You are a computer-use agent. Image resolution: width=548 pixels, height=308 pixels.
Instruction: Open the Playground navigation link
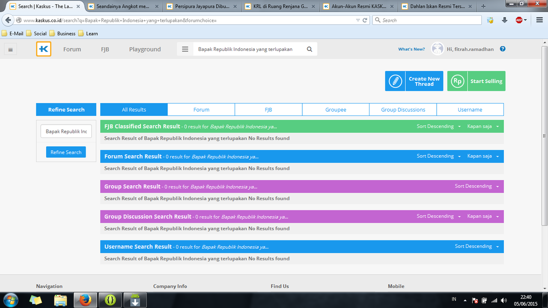(145, 49)
